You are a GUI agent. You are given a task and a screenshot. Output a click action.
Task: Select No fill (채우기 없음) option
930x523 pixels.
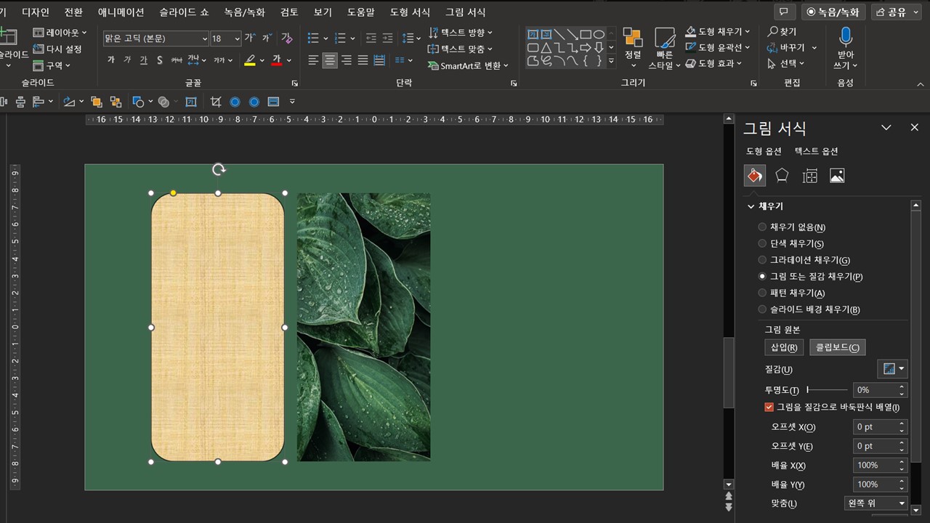coord(791,227)
